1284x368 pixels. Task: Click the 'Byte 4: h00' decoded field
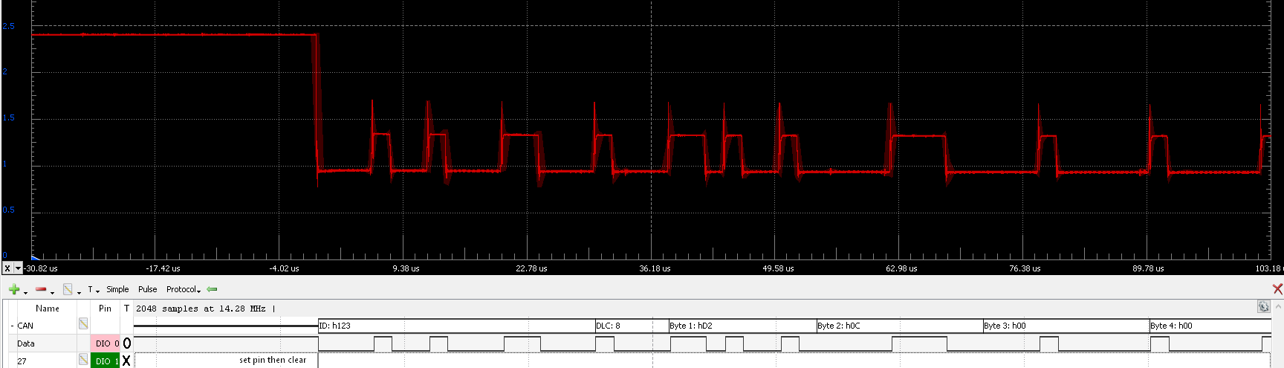tap(1210, 326)
